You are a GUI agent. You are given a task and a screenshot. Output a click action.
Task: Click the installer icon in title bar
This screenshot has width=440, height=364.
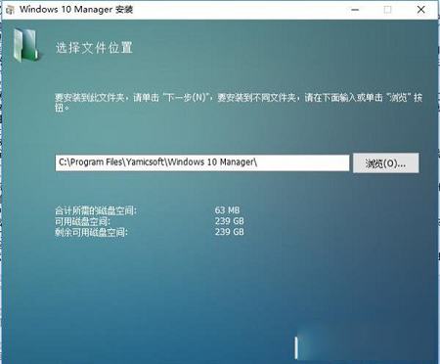[10, 10]
